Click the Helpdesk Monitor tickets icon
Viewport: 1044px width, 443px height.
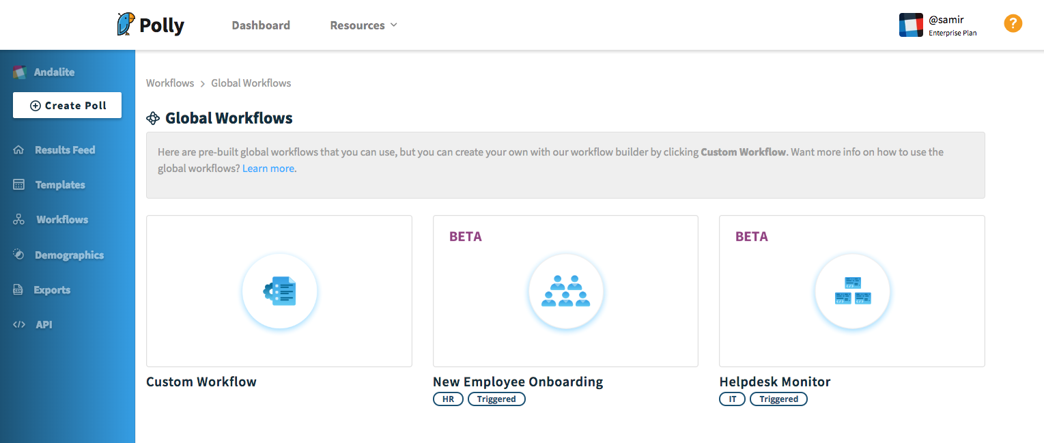pyautogui.click(x=853, y=291)
